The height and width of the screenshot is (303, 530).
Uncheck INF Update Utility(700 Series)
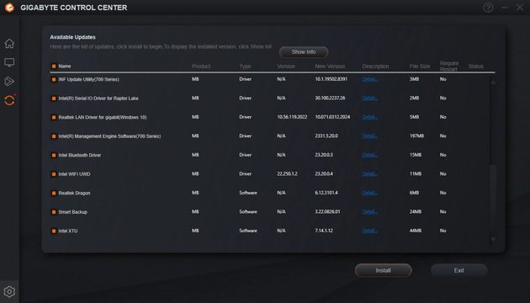(53, 79)
